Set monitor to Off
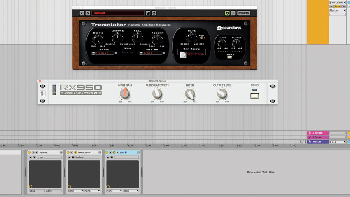The width and height of the screenshot is (350, 197). [343, 7]
